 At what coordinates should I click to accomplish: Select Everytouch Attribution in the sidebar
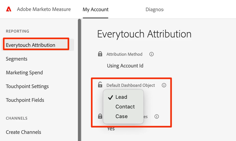pos(38,45)
